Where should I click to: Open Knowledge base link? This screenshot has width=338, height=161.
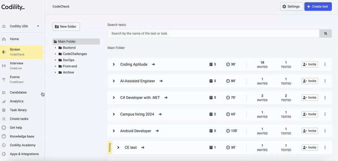click(21, 137)
